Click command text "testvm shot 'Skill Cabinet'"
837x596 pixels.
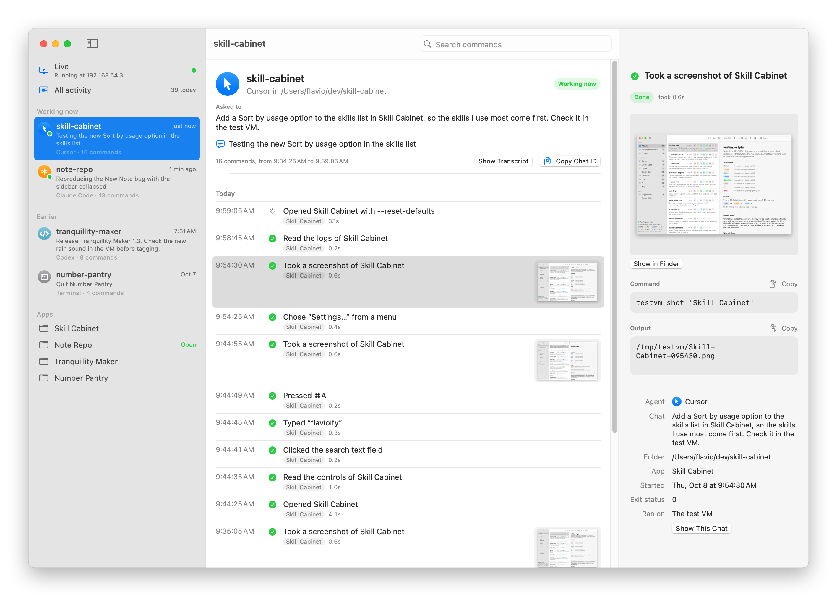695,303
